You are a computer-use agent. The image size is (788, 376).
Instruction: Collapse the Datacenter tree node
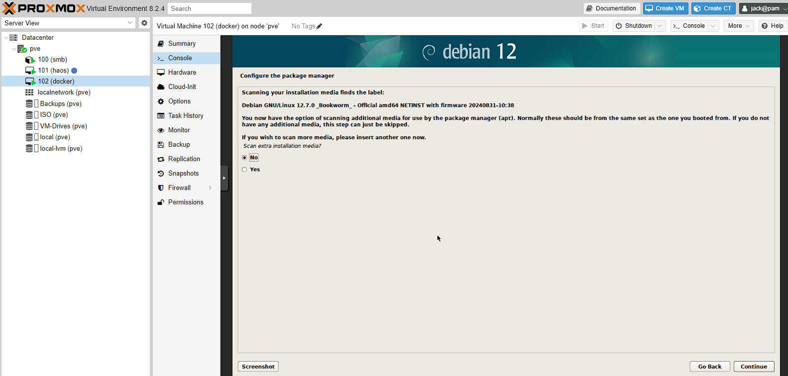click(6, 38)
